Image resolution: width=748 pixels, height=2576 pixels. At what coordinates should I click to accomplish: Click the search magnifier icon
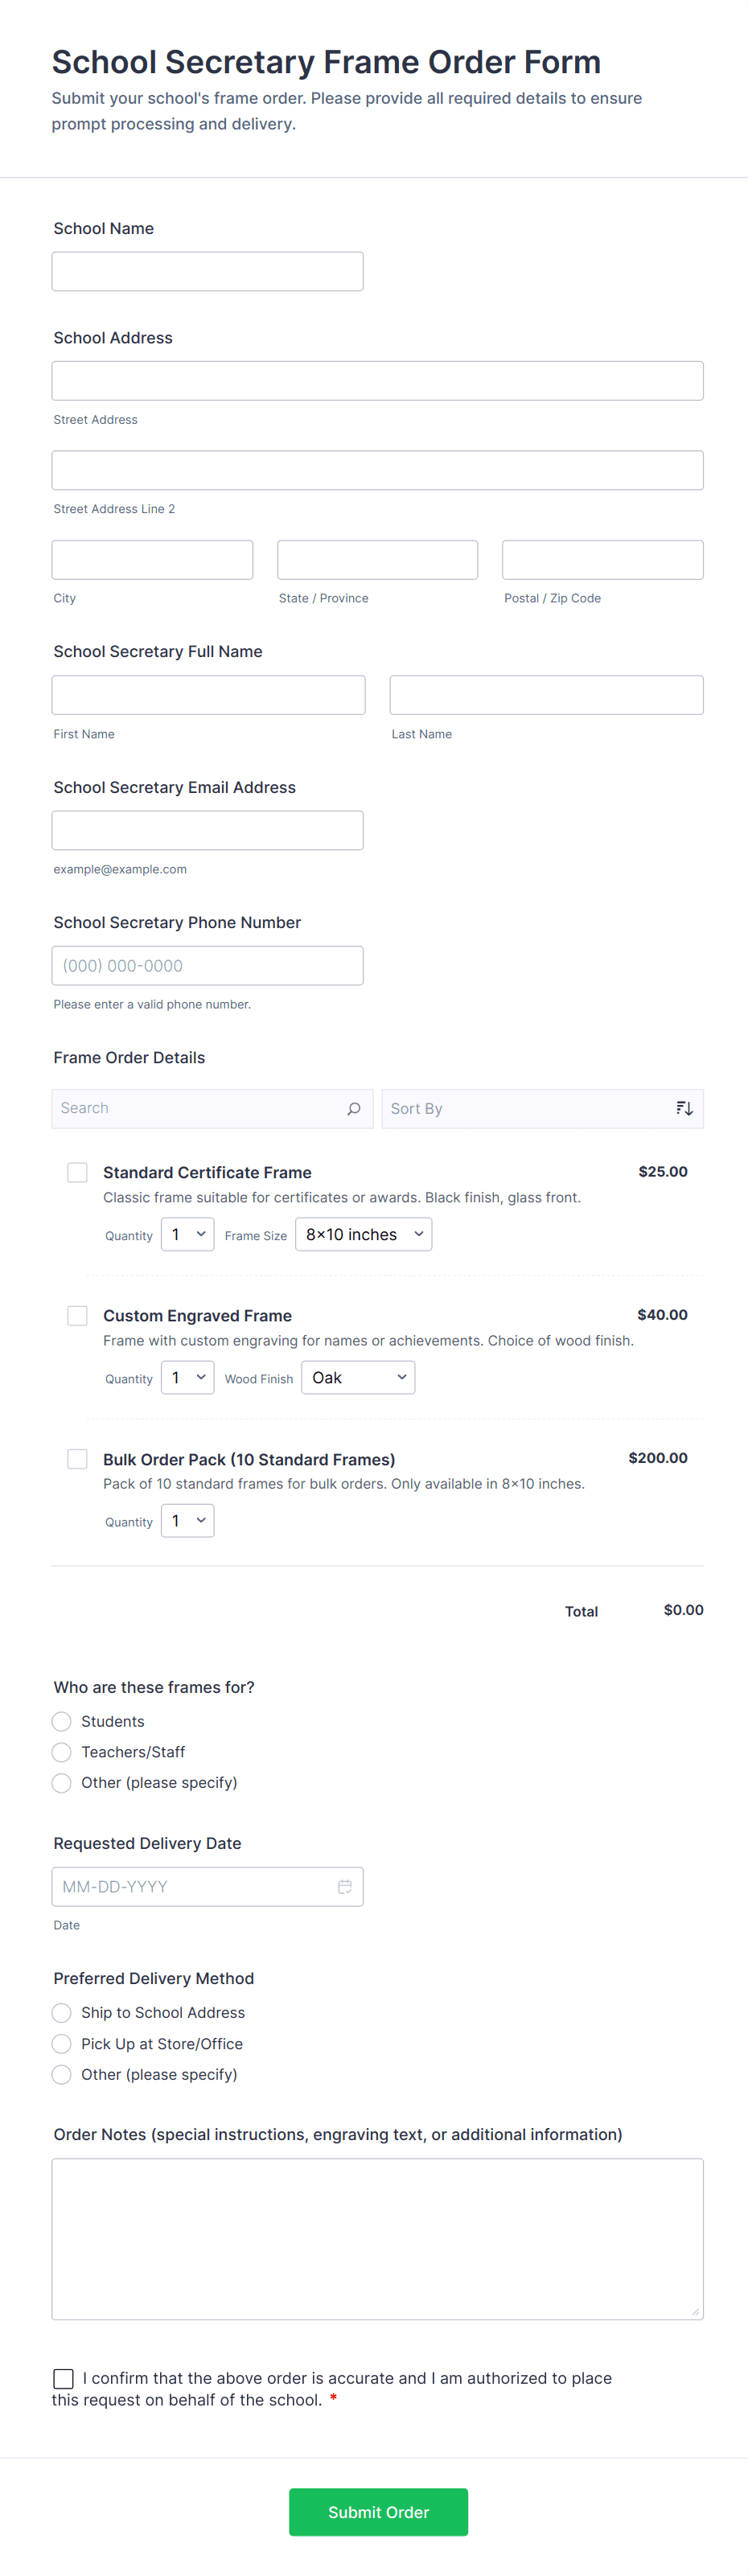tap(354, 1109)
